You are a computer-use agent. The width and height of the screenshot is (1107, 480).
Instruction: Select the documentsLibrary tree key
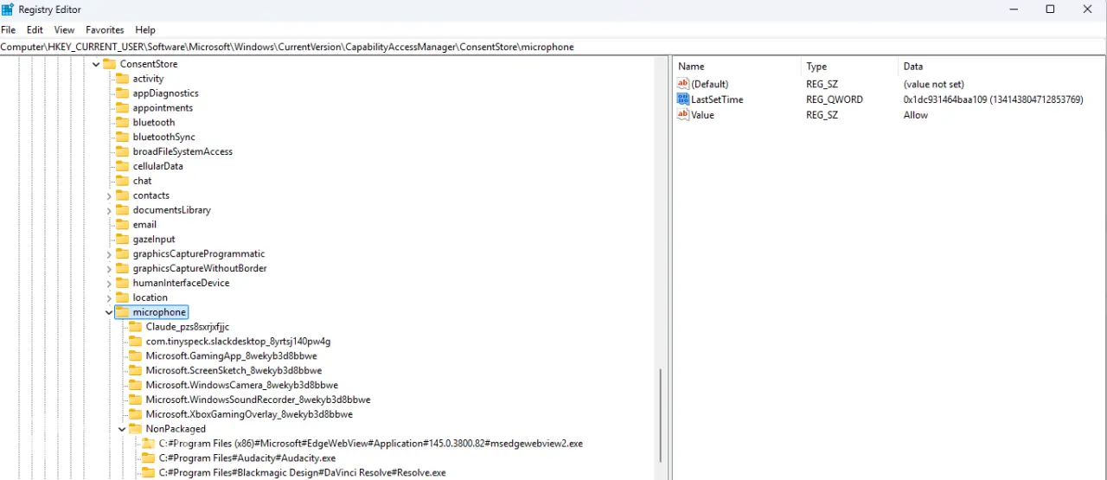point(171,210)
